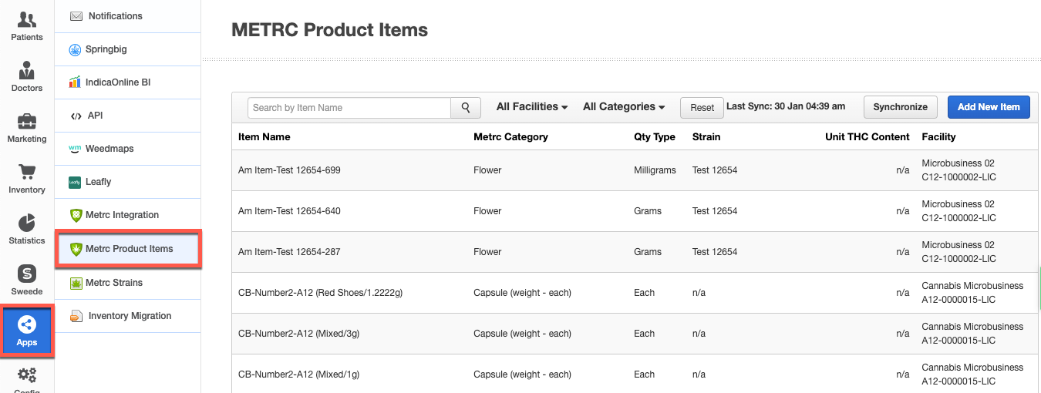Click the METRC Product Items page heading

(329, 30)
